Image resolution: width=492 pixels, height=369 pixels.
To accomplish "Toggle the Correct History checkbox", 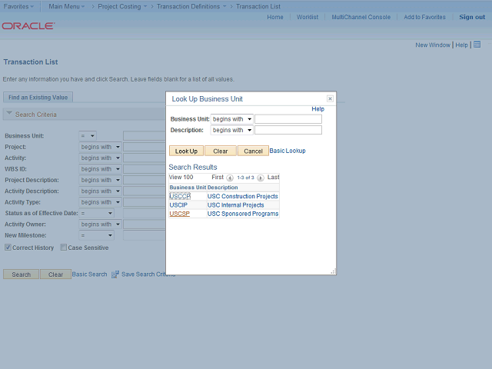I will (8, 248).
